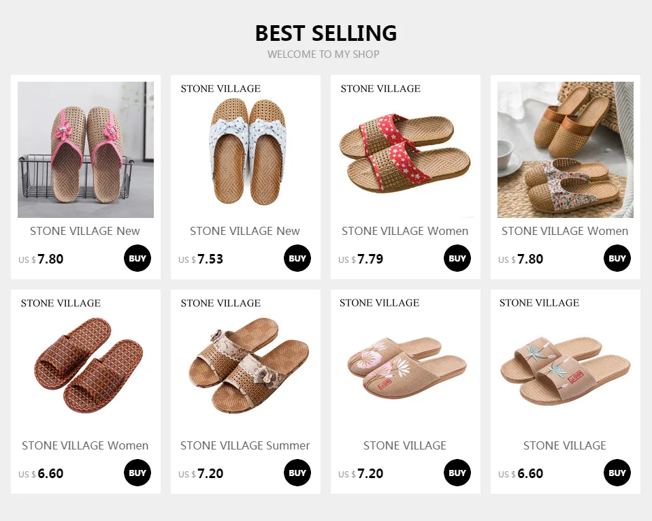This screenshot has height=521, width=652.
Task: Open the white bow slippers product image
Action: pyautogui.click(x=245, y=150)
